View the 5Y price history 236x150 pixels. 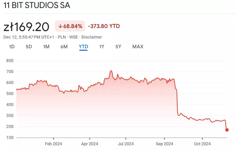tap(118, 46)
